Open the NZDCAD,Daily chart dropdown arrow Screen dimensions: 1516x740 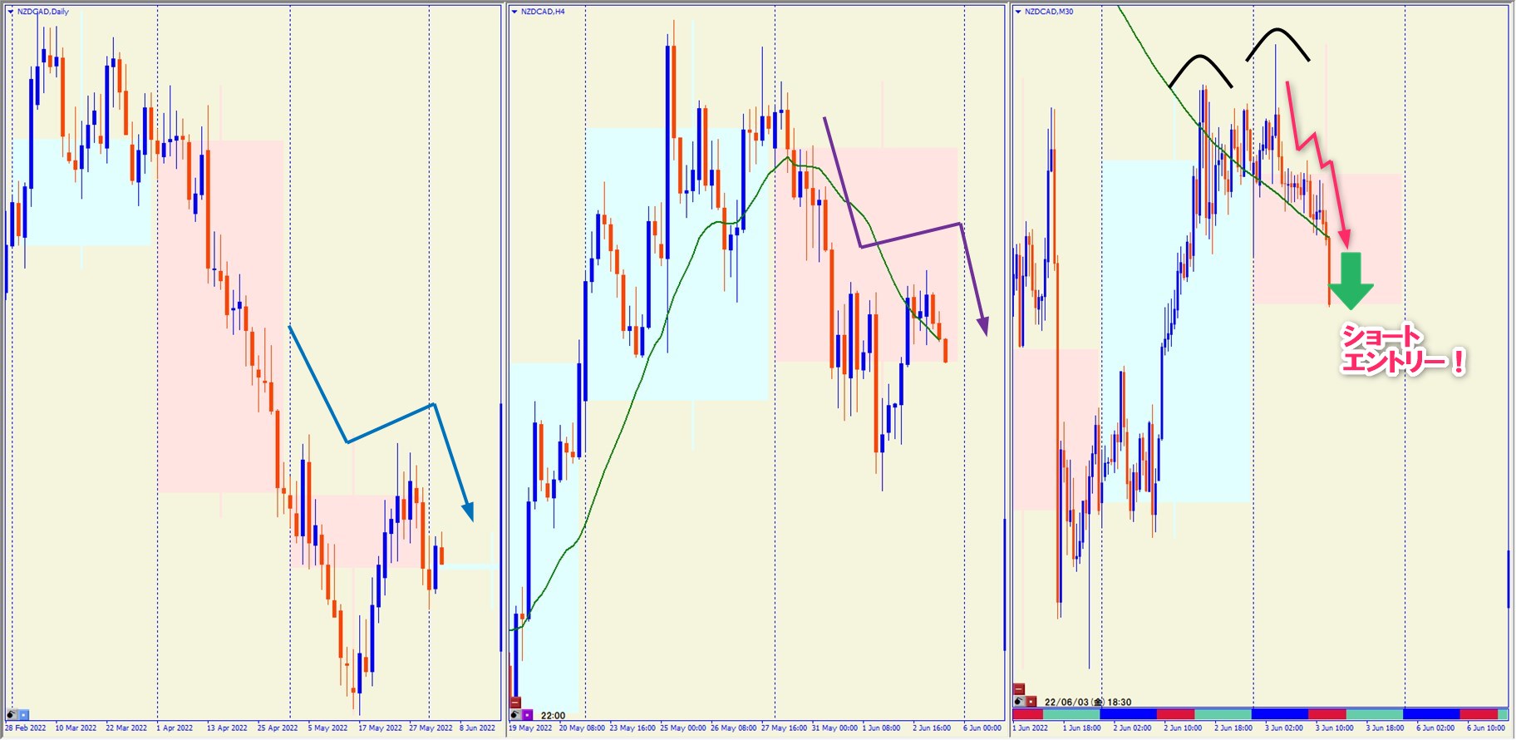coord(11,12)
